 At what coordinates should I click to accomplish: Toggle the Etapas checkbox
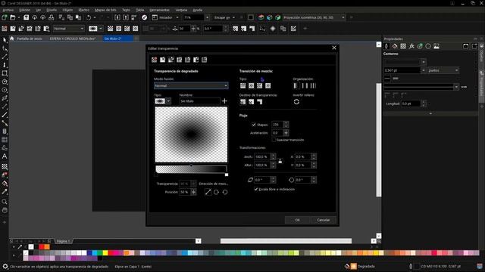254,125
